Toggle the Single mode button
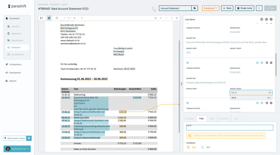The width and height of the screenshot is (280, 155). tap(245, 8)
